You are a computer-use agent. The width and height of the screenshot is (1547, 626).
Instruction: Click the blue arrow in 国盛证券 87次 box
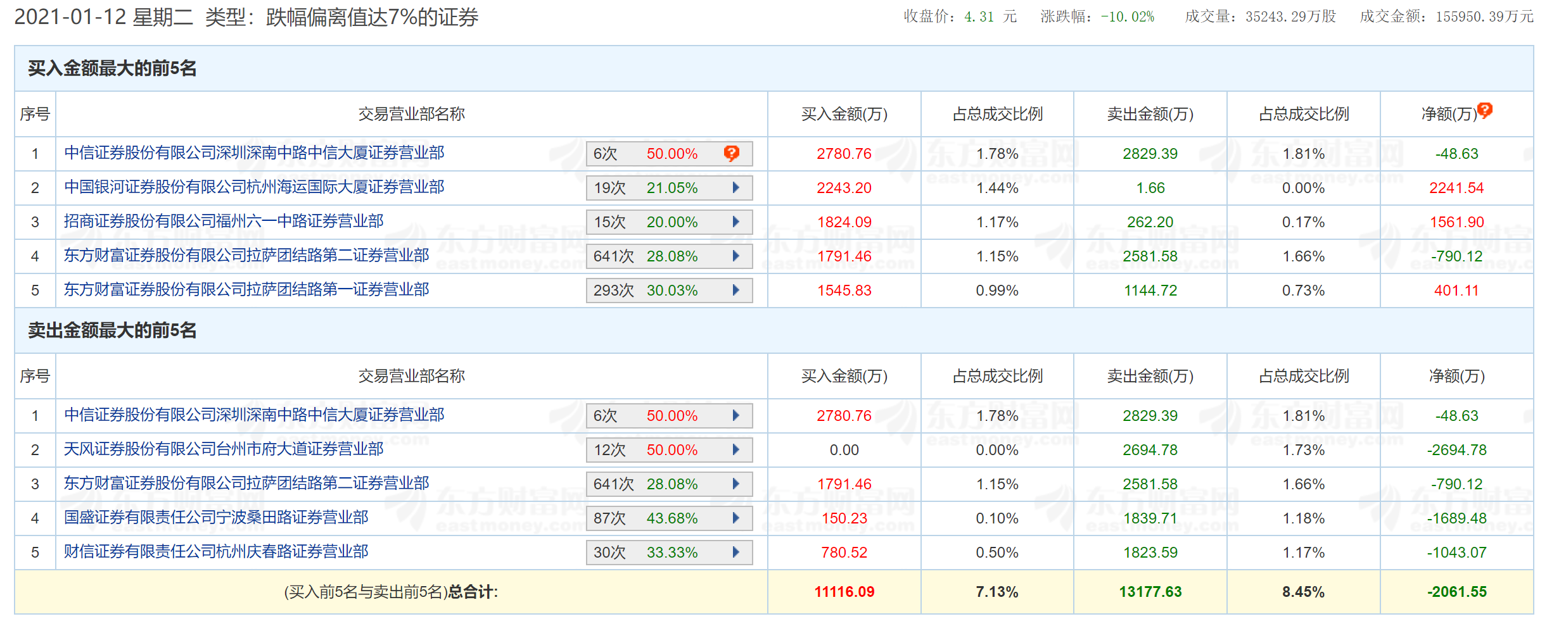coord(736,518)
